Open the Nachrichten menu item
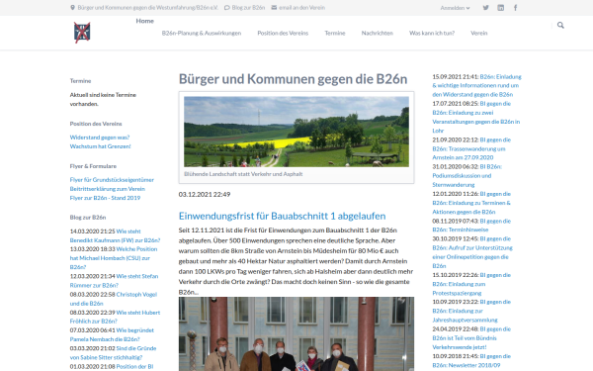This screenshot has width=593, height=371. point(378,33)
